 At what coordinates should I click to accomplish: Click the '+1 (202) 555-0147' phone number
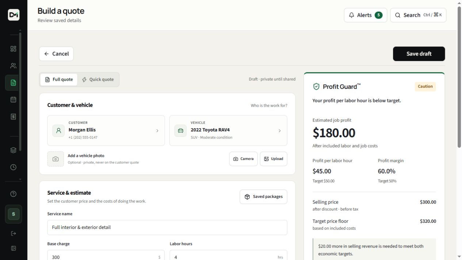click(x=83, y=138)
